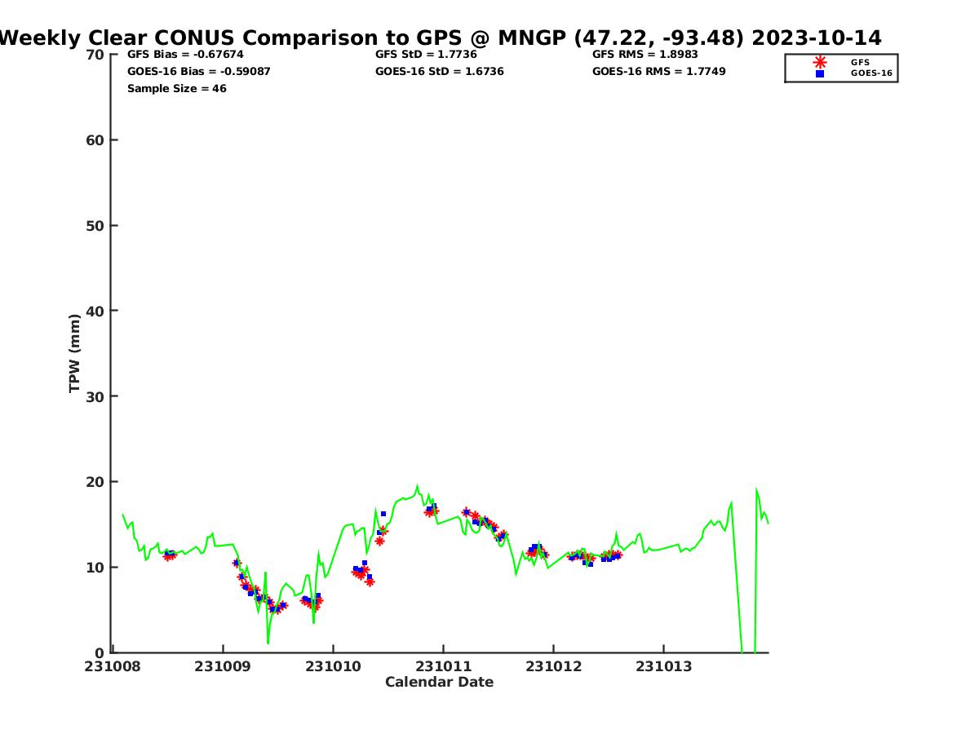
Task: Click the red GFS asterisk legend marker
Action: point(820,62)
